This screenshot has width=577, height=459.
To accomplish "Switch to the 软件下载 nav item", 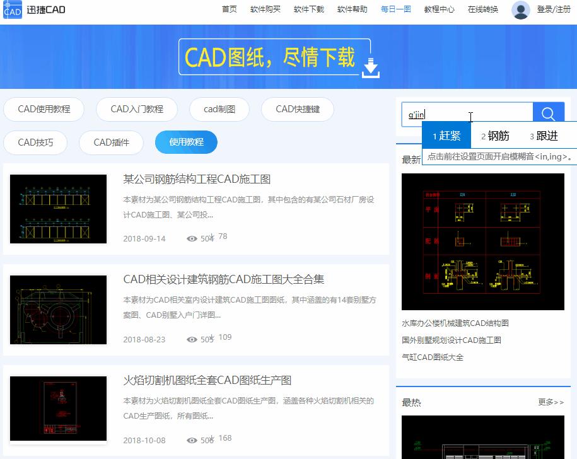I will [x=309, y=9].
